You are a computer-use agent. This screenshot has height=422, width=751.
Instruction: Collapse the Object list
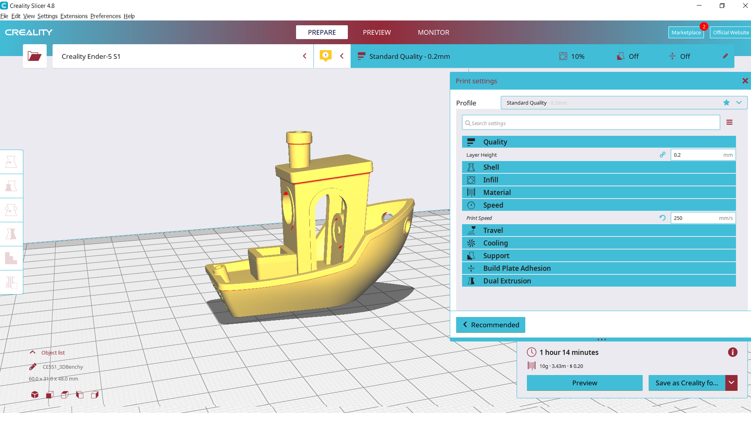pyautogui.click(x=33, y=352)
